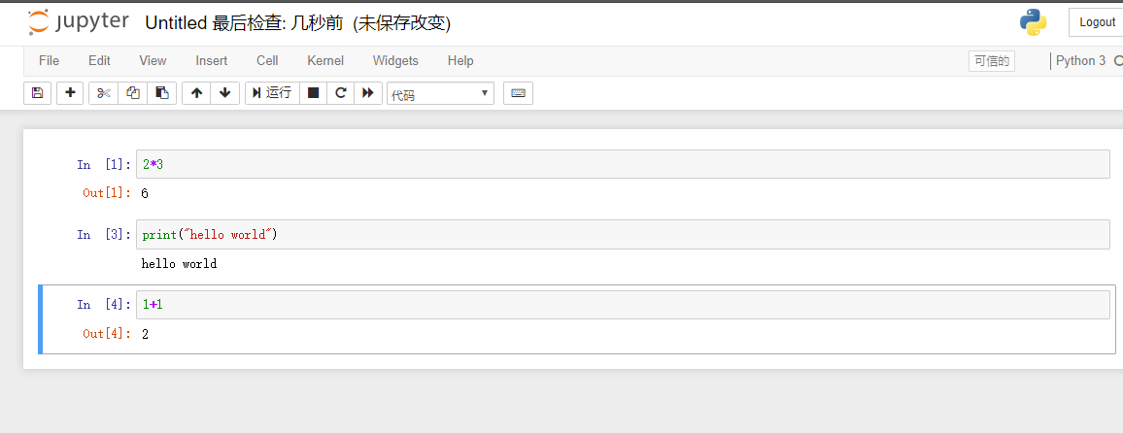The image size is (1123, 433).
Task: Interrupt the kernel with stop square
Action: pyautogui.click(x=313, y=93)
